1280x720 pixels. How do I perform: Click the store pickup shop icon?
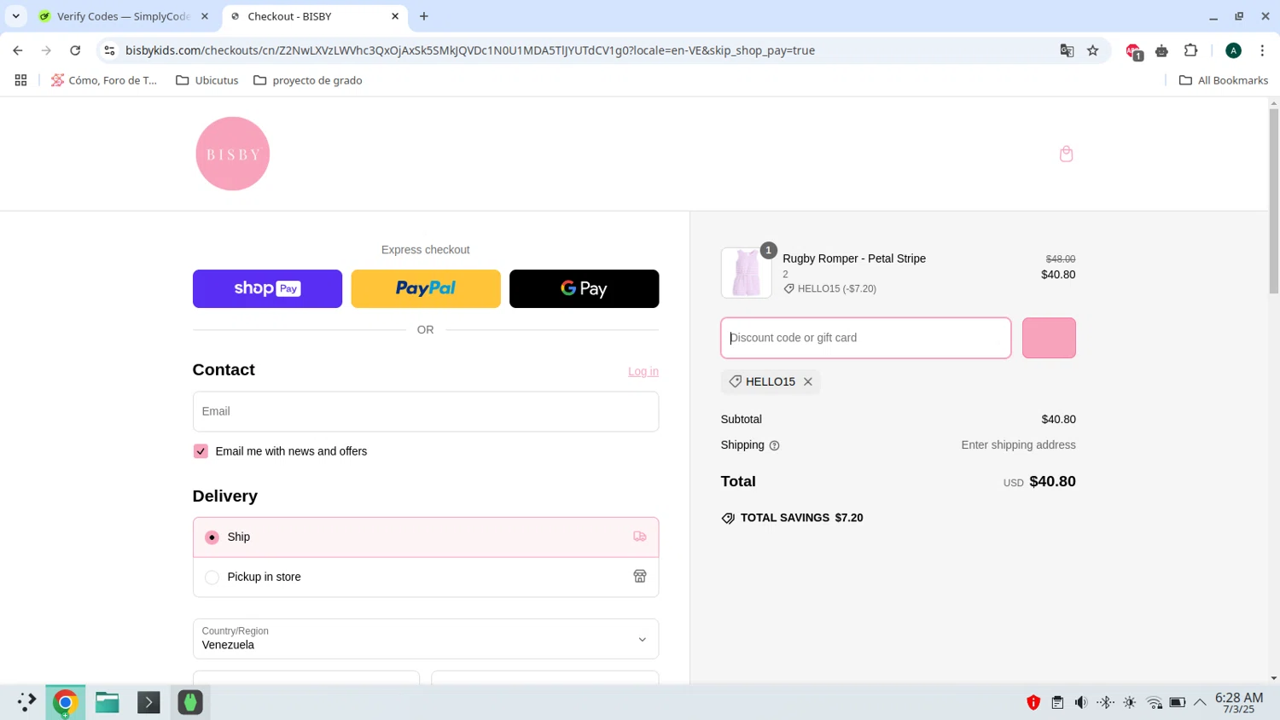pos(640,577)
